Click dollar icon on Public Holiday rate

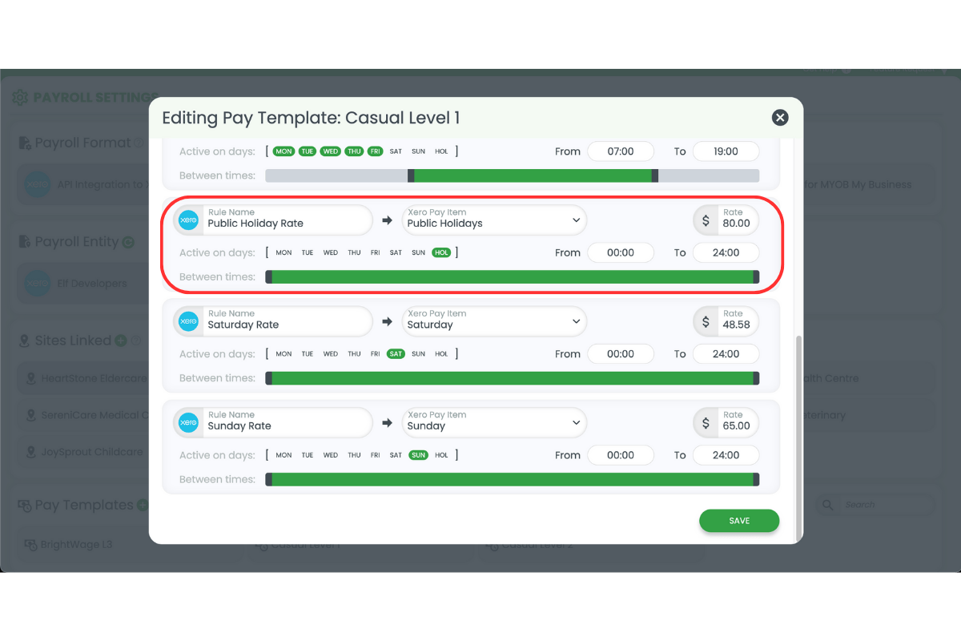point(706,220)
